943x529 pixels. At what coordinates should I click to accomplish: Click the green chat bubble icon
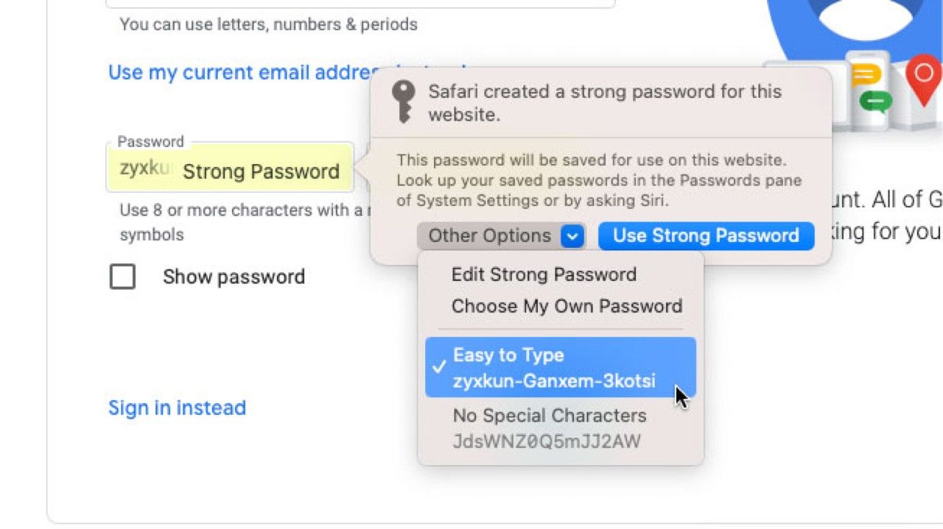tap(875, 100)
